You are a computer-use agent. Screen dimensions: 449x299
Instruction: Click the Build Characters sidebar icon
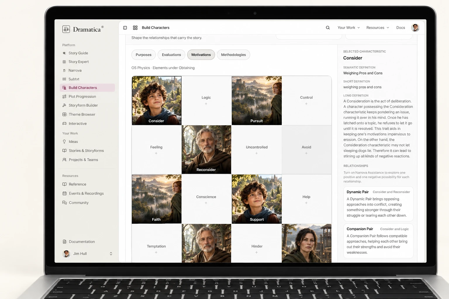pyautogui.click(x=64, y=88)
